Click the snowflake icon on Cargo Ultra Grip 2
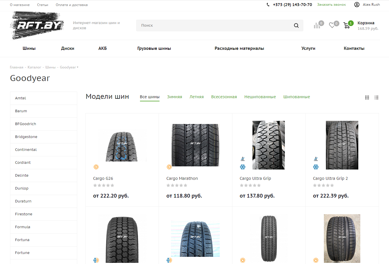 coord(316,167)
